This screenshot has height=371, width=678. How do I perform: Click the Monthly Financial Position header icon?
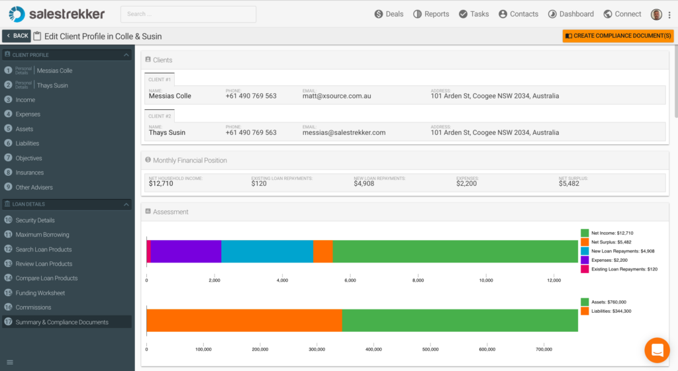[148, 160]
